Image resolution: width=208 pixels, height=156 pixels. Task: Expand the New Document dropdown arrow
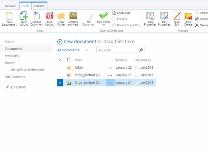(16, 25)
